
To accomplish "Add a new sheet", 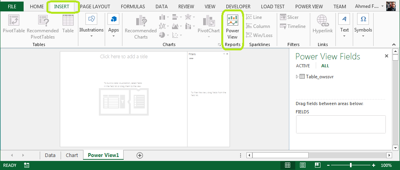I will [x=139, y=155].
